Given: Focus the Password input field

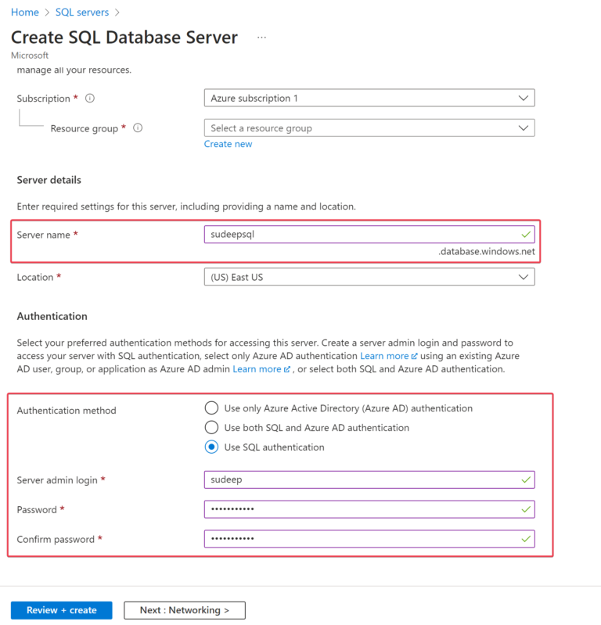Looking at the screenshot, I should pos(360,509).
